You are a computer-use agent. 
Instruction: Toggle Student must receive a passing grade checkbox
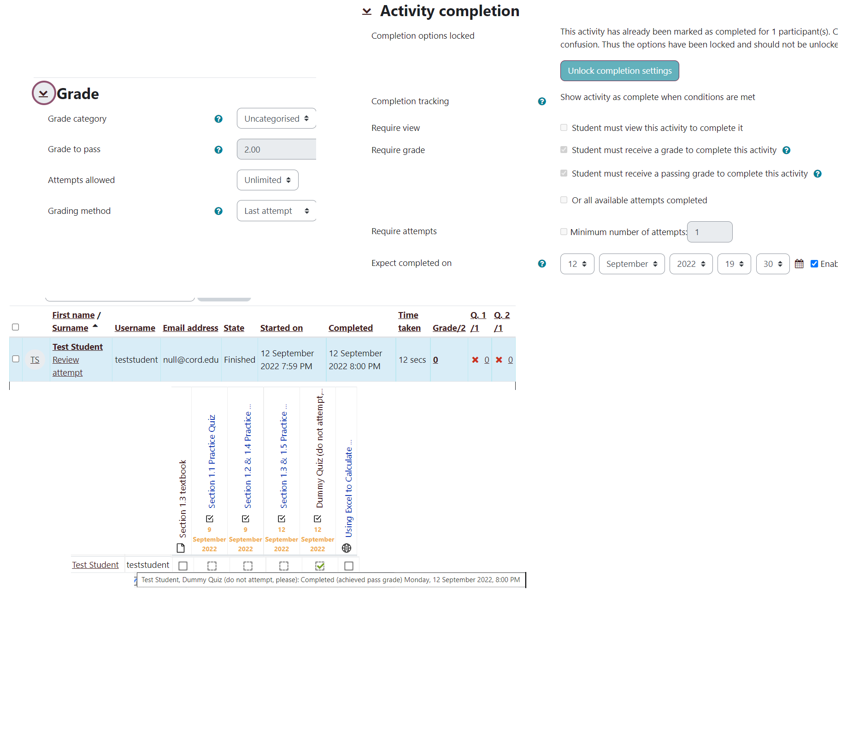564,173
